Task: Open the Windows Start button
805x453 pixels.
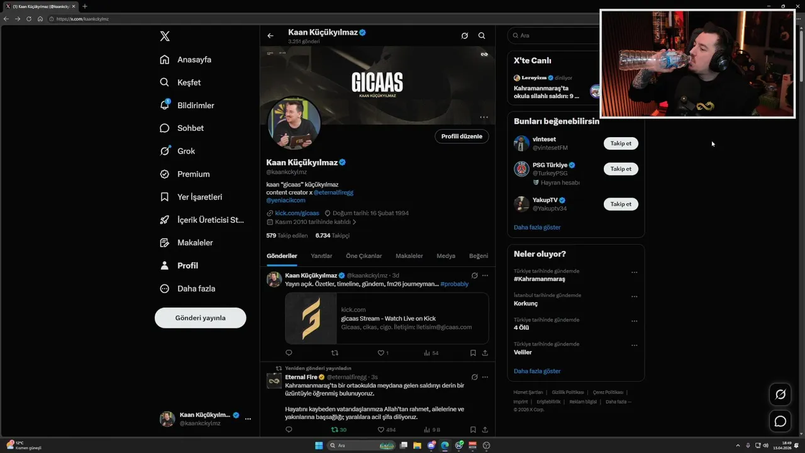Action: click(319, 445)
